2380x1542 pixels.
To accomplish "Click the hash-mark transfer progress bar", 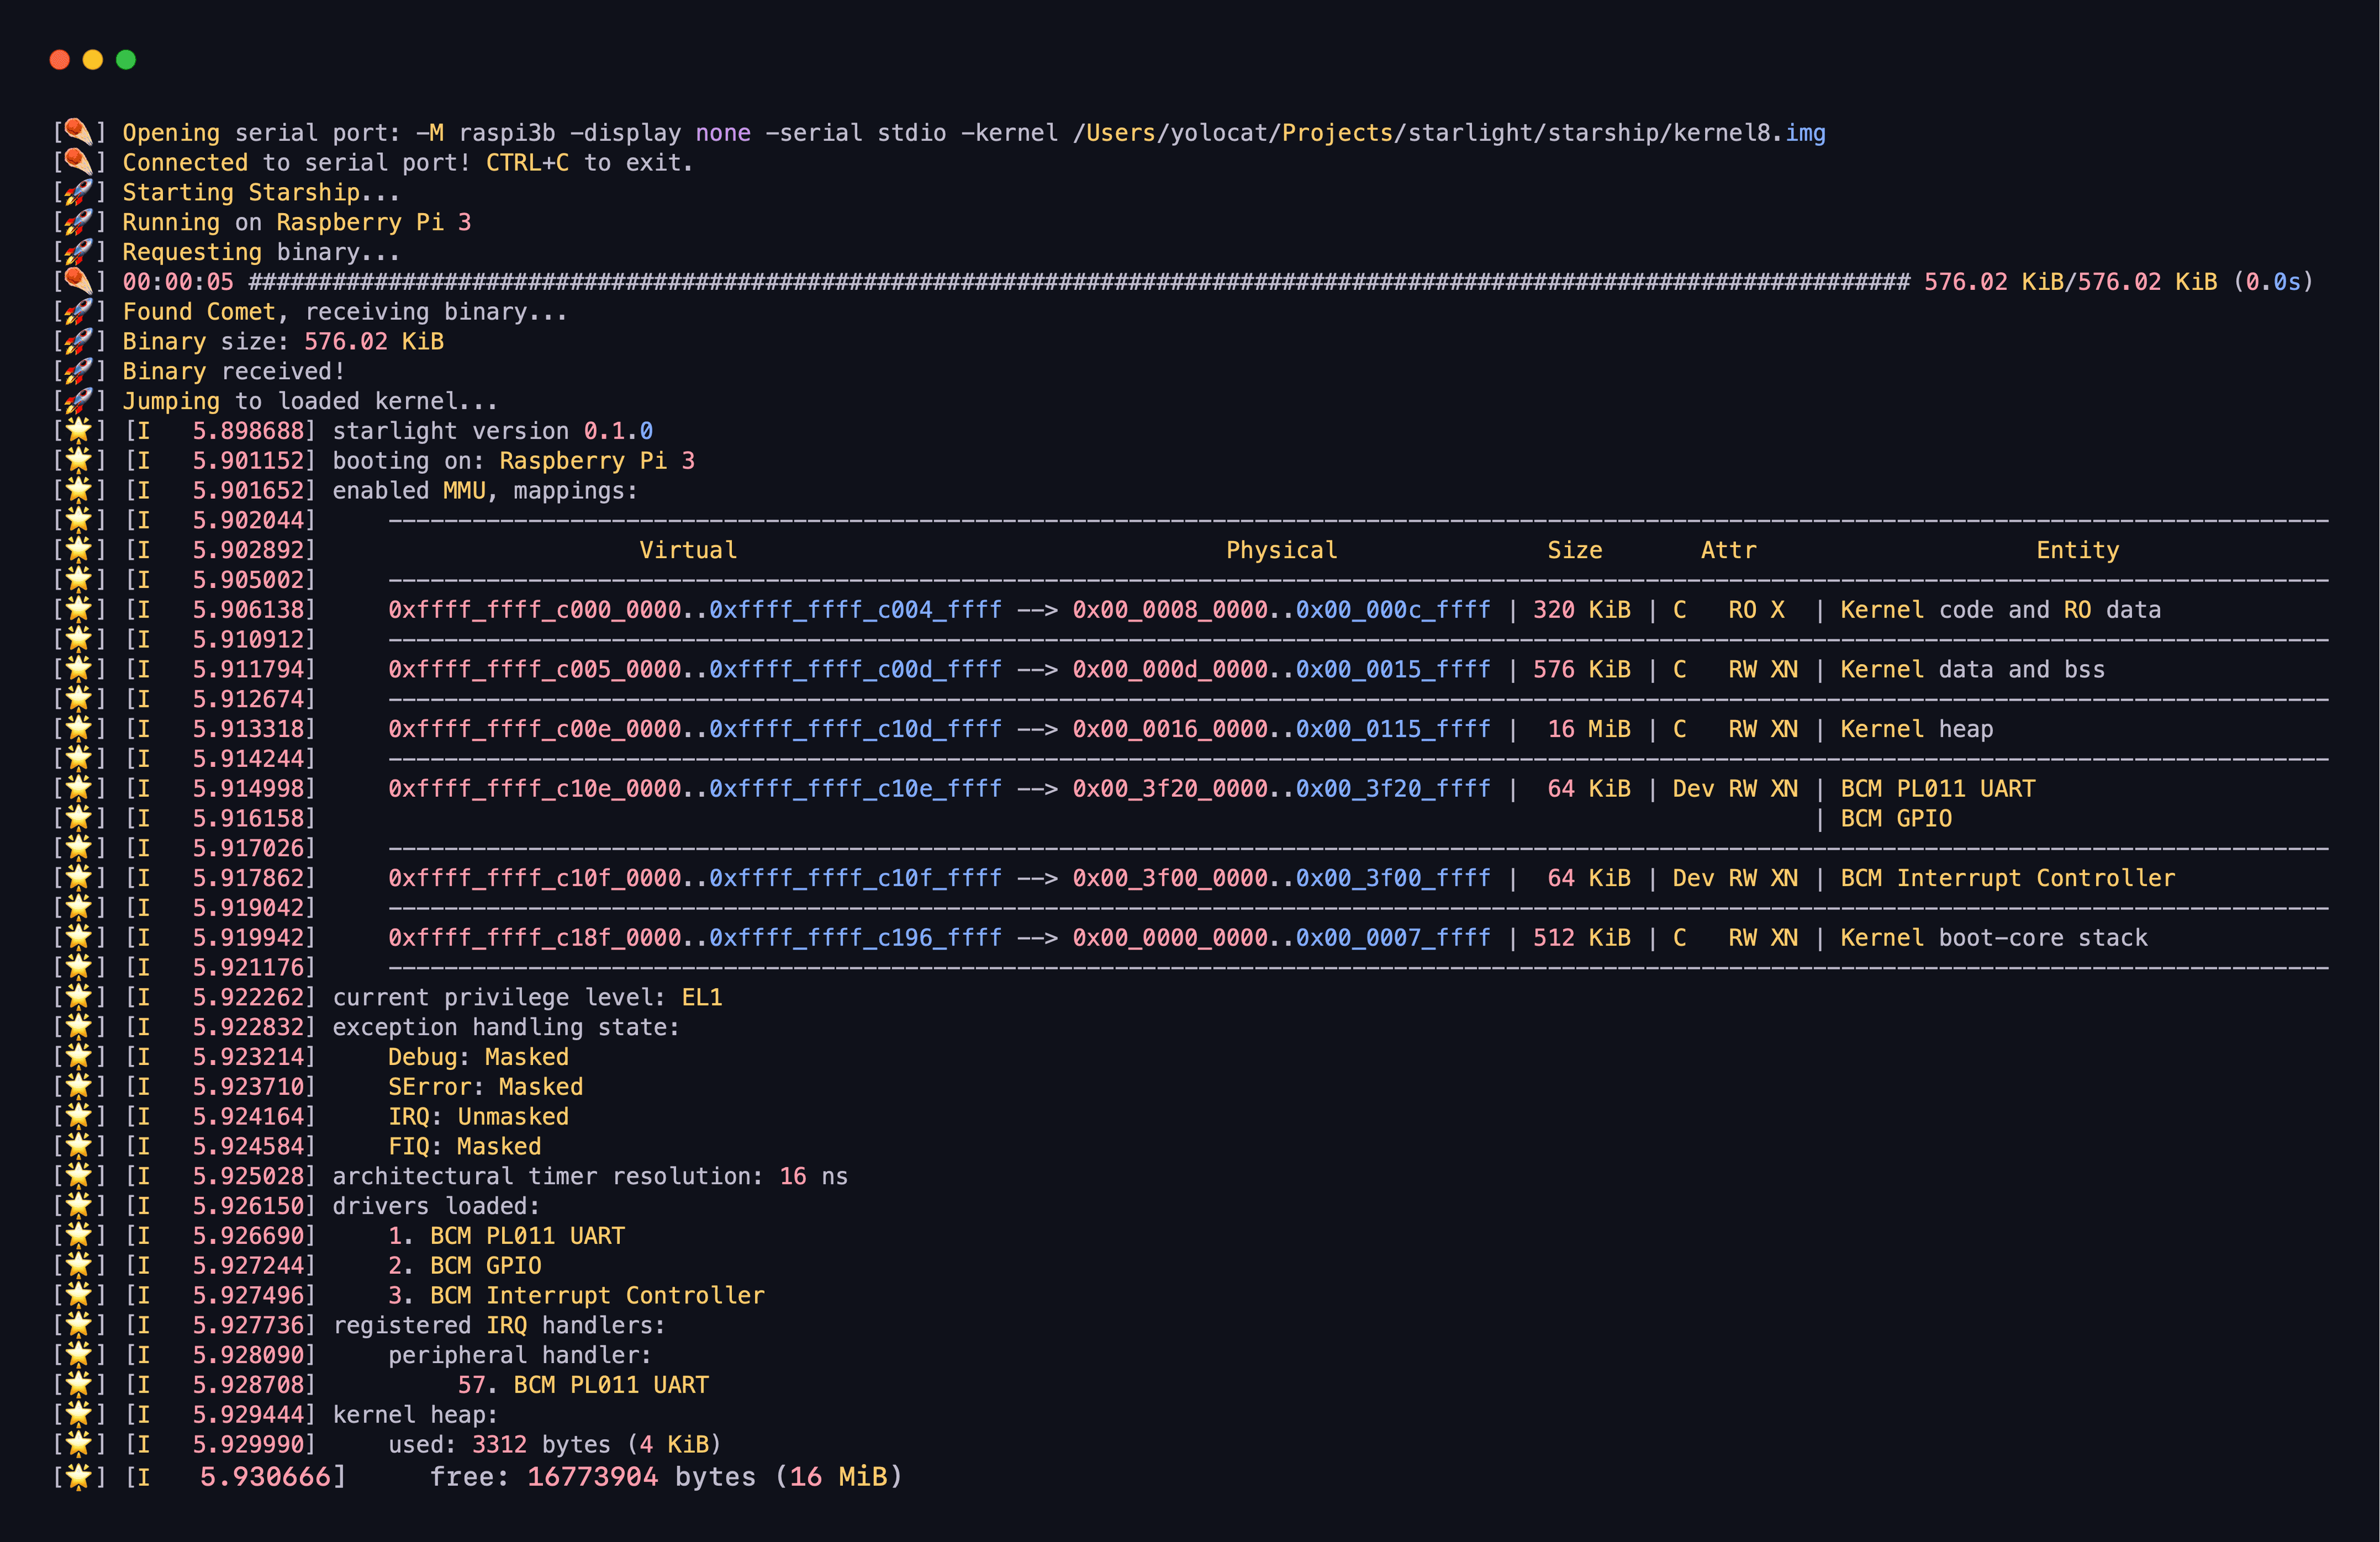I will pyautogui.click(x=1078, y=282).
